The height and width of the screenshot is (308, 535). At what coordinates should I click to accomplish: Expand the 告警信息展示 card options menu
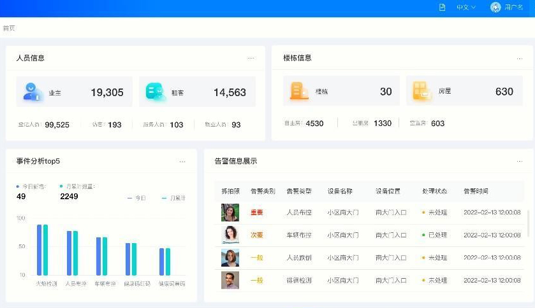(519, 162)
